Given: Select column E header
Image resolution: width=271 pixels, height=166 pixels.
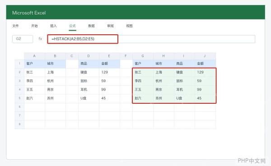Looking at the screenshot, I should click(109, 56).
